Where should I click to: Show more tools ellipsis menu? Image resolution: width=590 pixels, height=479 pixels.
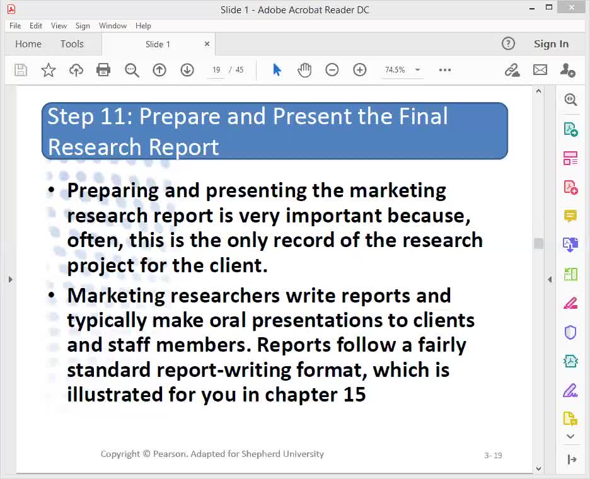445,70
